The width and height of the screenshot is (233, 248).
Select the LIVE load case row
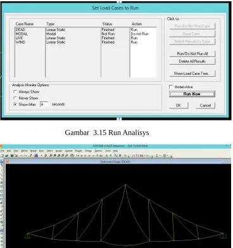[85, 38]
